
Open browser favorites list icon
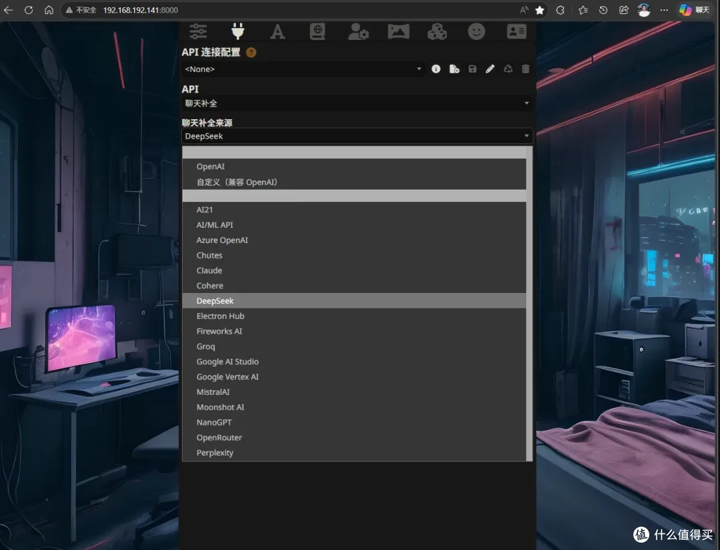[583, 10]
